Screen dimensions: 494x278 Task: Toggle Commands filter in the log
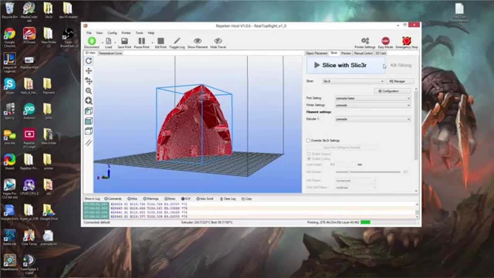click(113, 198)
